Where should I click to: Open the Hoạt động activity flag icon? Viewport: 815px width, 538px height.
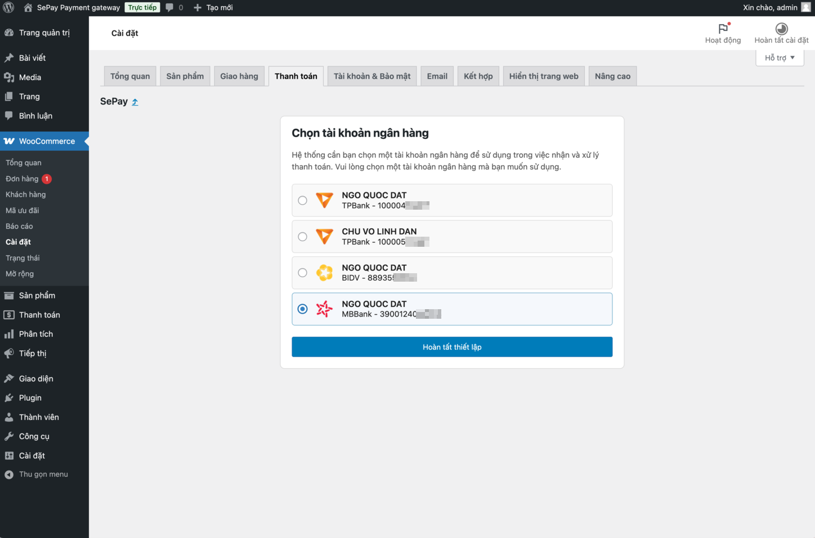[723, 29]
